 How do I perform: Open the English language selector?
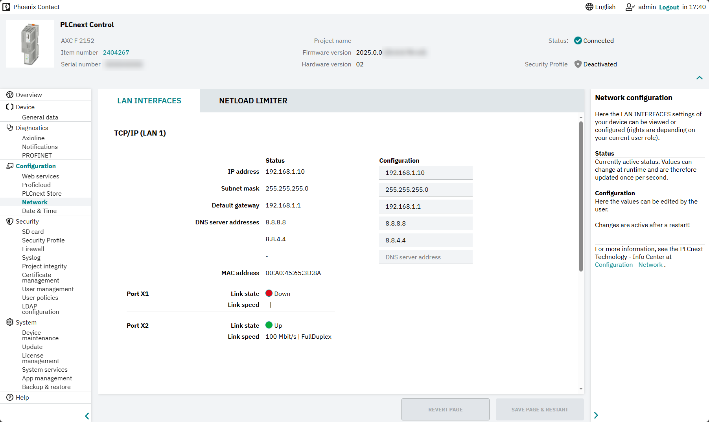(x=600, y=7)
